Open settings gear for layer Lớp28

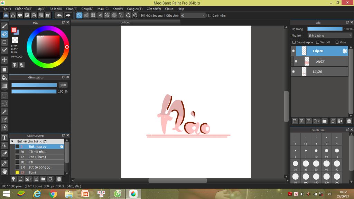tap(345, 51)
